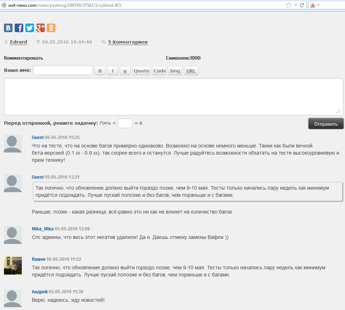Open Yandex search engine selector
Screen dimensions: 345x310
(315, 5)
